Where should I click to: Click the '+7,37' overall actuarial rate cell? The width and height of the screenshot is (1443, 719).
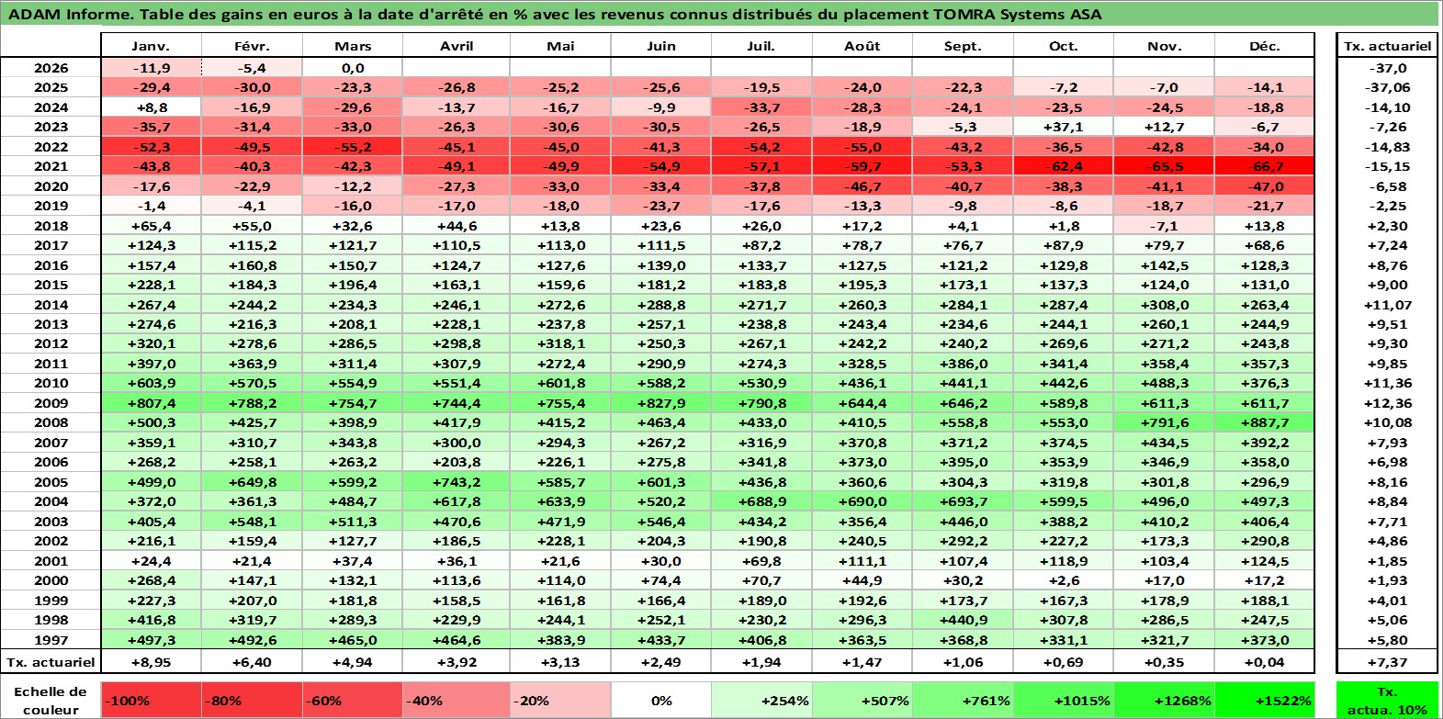[1387, 661]
